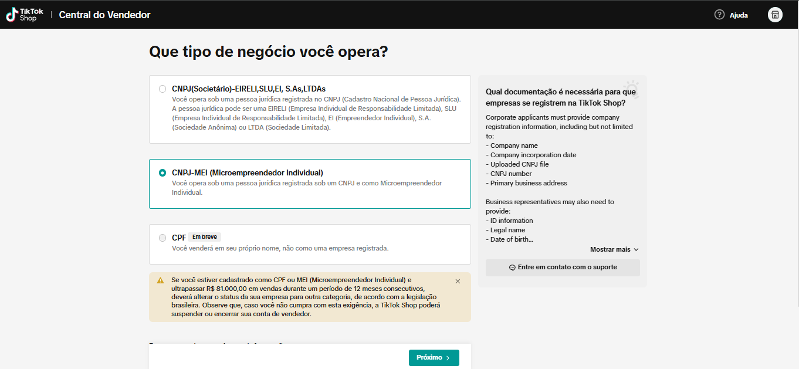Click the chat bubble icon in the support button
This screenshot has width=799, height=369.
click(512, 268)
